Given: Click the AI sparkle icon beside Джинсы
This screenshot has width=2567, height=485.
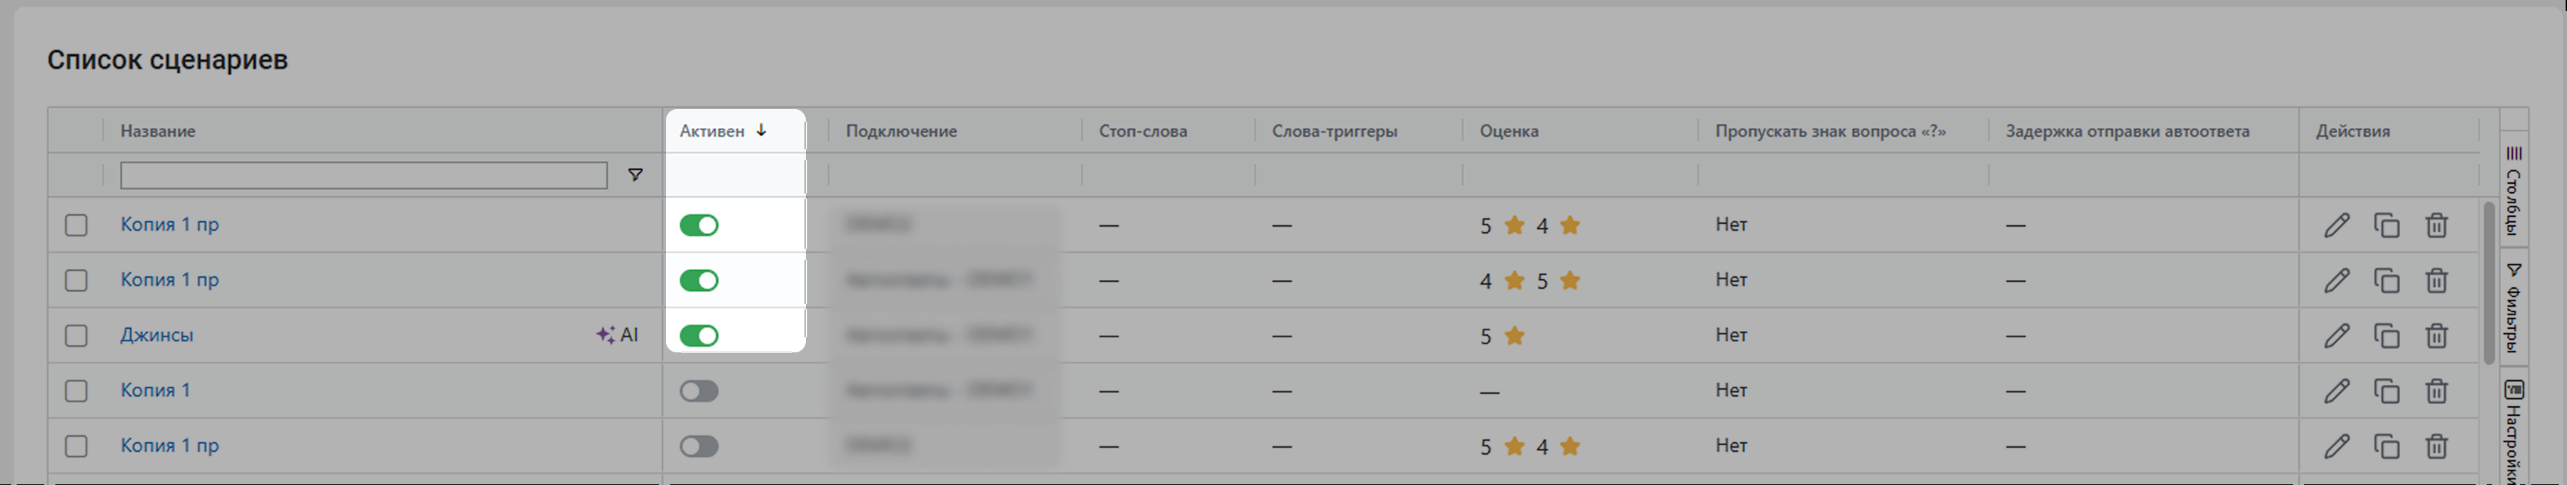Looking at the screenshot, I should [x=605, y=335].
